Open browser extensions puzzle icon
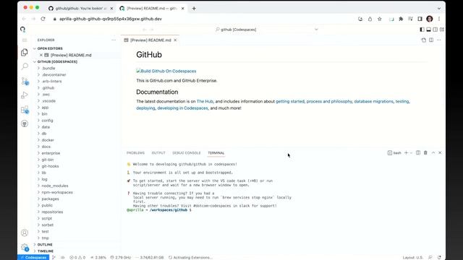Screen dimensions: 463x260 pos(401,19)
